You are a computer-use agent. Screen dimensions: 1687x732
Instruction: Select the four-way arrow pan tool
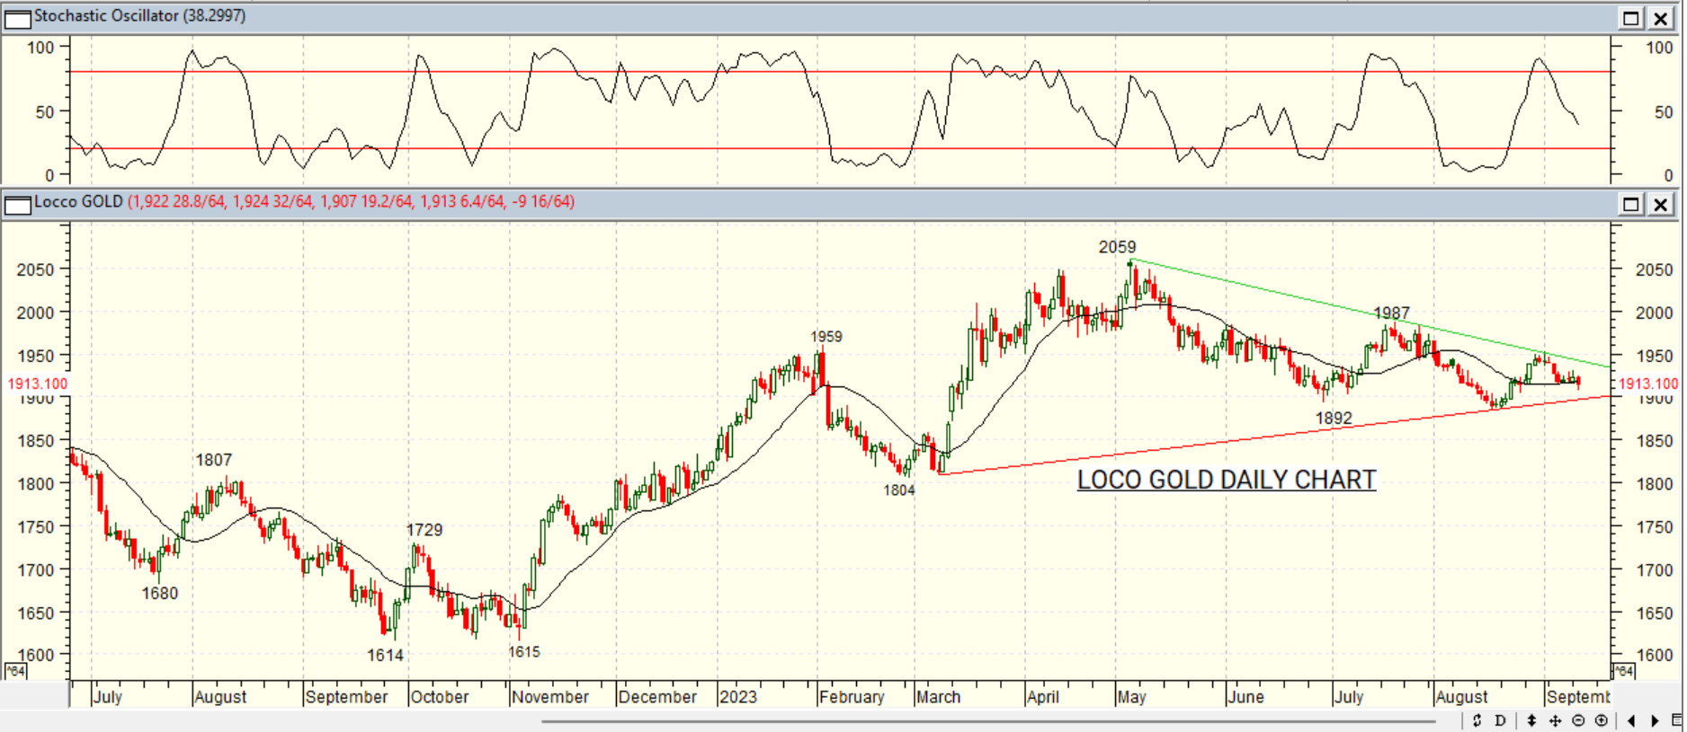[1555, 720]
